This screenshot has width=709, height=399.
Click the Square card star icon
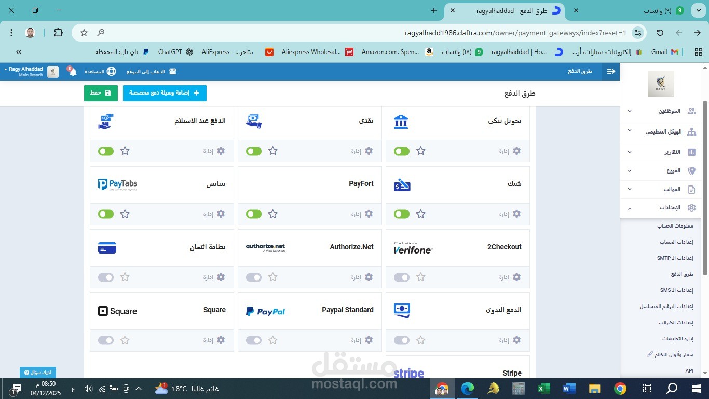125,340
